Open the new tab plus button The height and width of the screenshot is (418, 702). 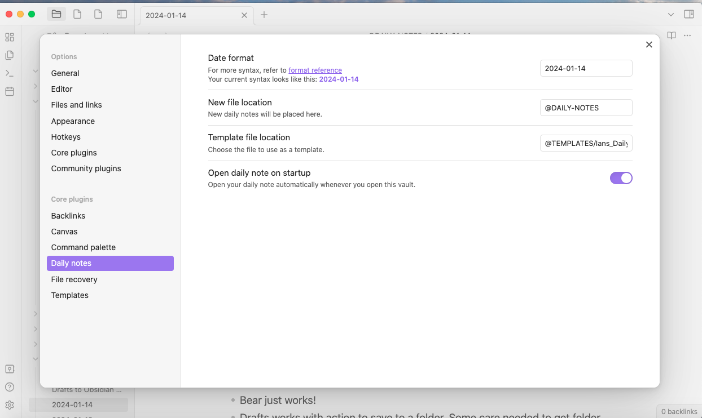pyautogui.click(x=264, y=15)
